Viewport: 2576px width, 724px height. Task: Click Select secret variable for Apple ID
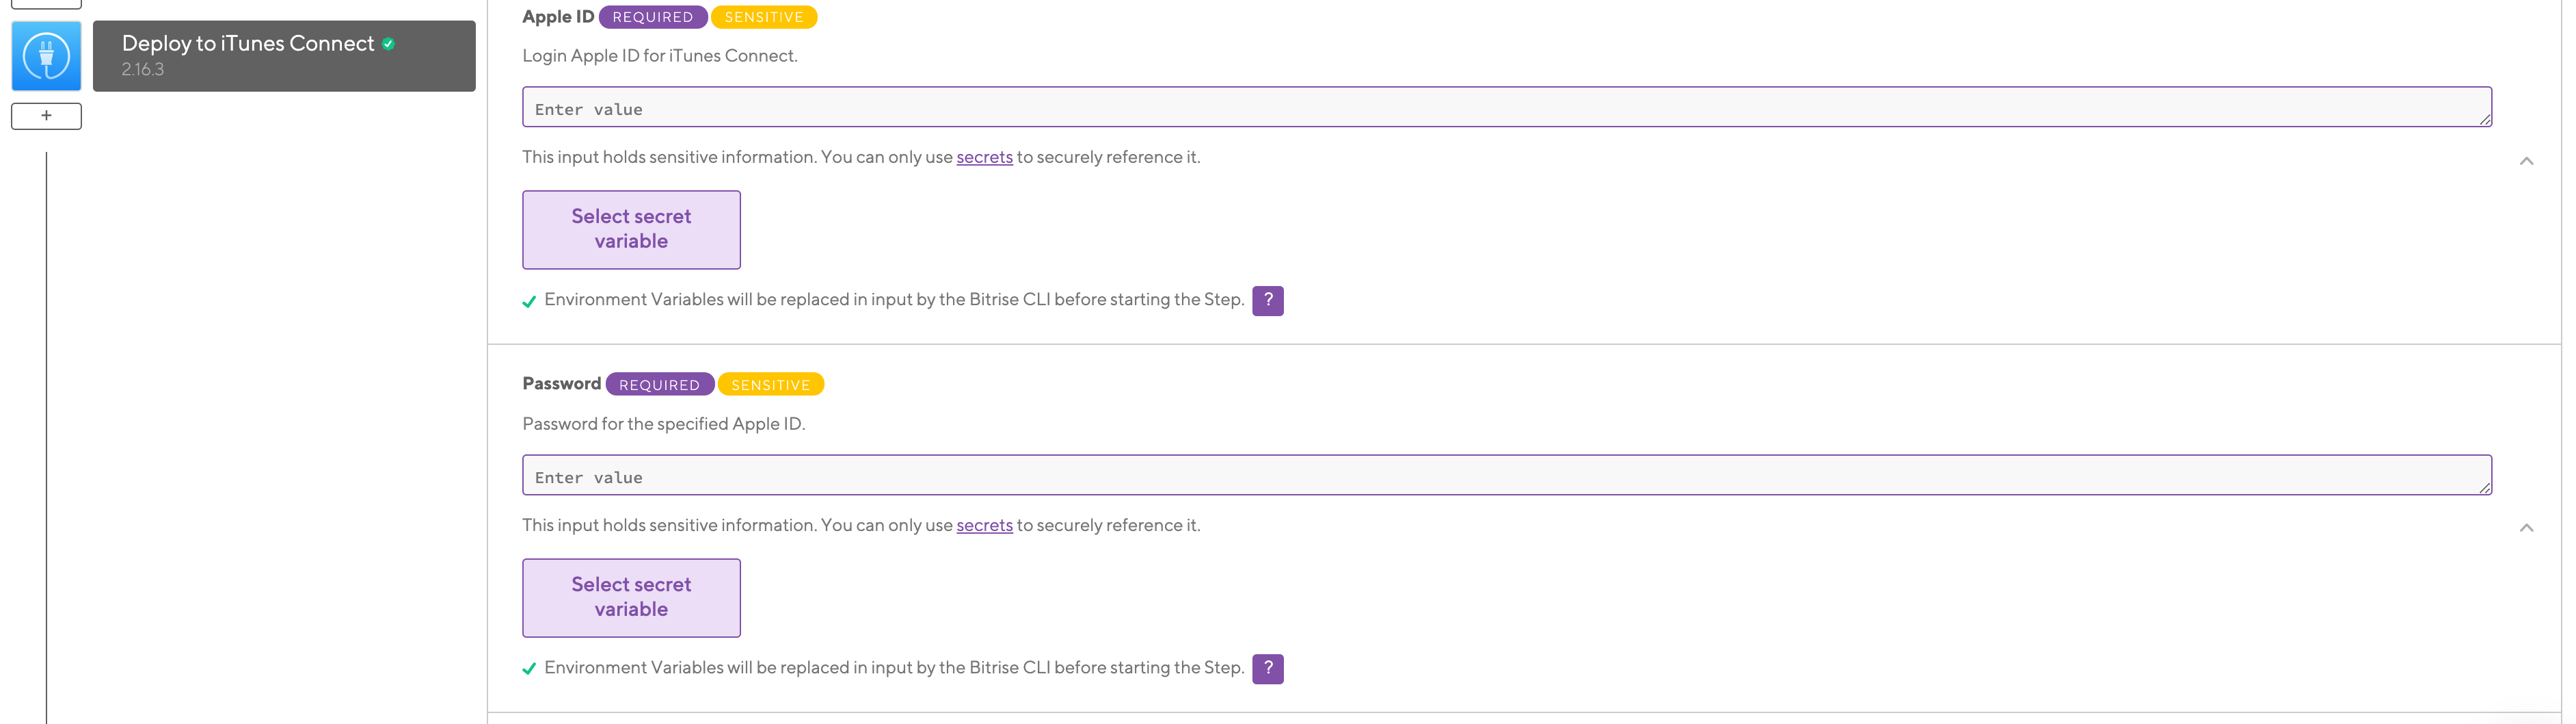[x=631, y=229]
